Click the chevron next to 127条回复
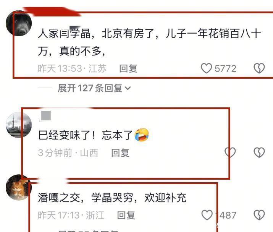Image resolution: width=273 pixels, height=232 pixels. point(128,88)
